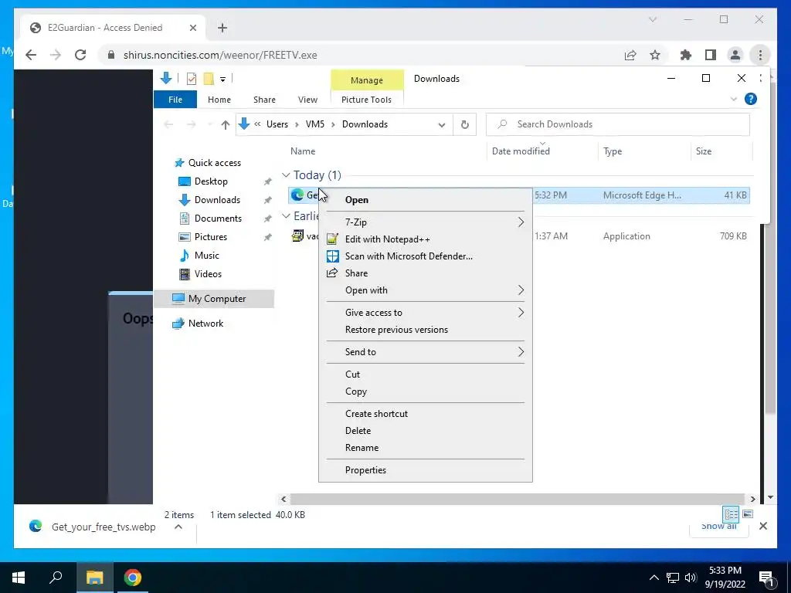This screenshot has width=791, height=593.
Task: Choose Open in the context menu
Action: tap(426, 200)
